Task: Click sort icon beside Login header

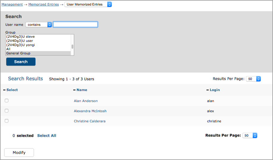Action: pos(207,90)
